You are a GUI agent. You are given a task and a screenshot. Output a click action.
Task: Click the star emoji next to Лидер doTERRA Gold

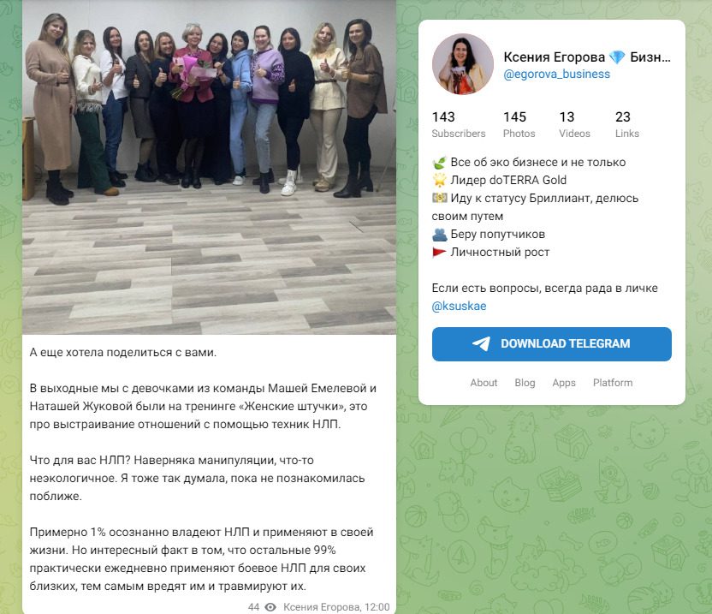(x=439, y=180)
